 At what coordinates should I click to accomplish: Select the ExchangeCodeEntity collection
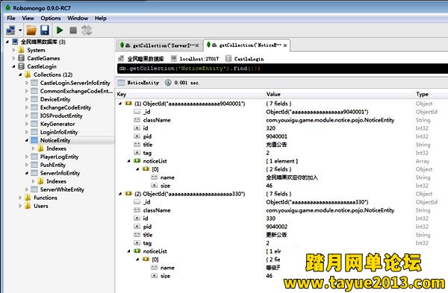(66, 107)
